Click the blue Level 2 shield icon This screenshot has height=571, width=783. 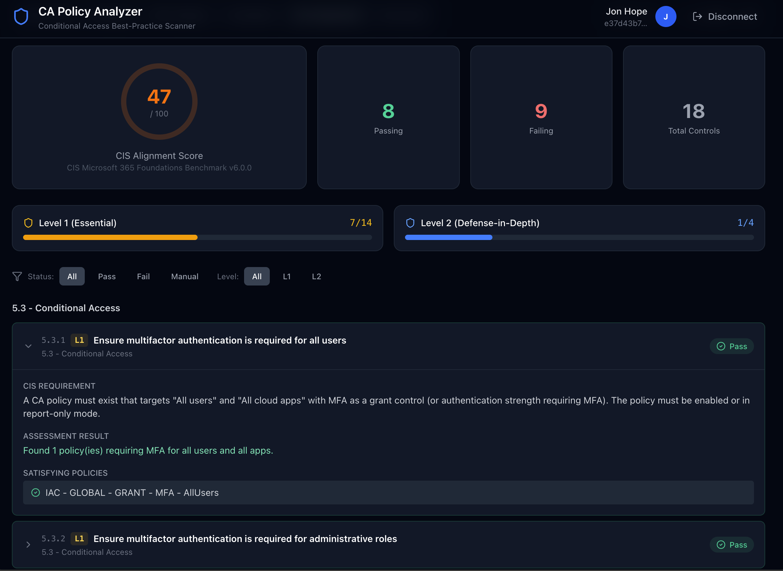(x=410, y=223)
